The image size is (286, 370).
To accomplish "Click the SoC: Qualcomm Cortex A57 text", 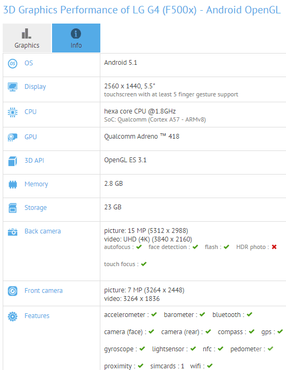I will point(155,119).
